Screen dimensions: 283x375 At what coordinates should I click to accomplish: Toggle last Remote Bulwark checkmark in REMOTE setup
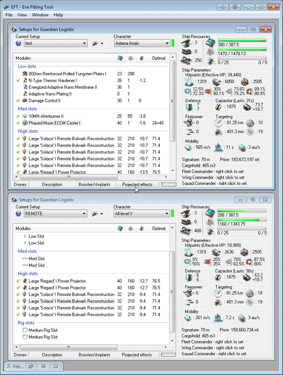click(x=18, y=314)
